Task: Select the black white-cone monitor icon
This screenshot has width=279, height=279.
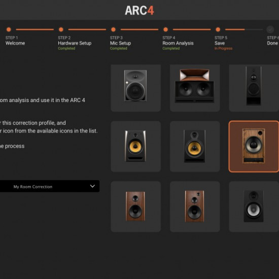Action: point(254,206)
